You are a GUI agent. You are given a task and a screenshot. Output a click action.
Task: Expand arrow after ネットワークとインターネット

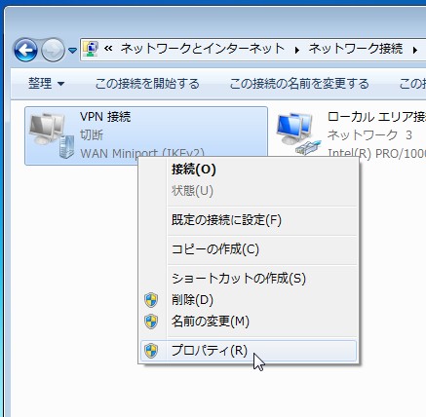[296, 50]
